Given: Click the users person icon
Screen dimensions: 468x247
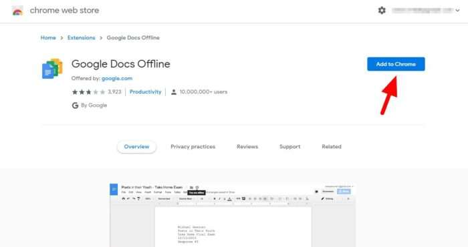Looking at the screenshot, I should tap(173, 92).
